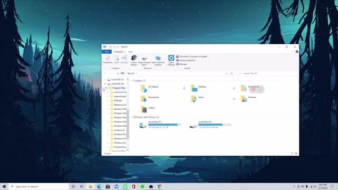Click System properties in the ribbon
The image size is (338, 190).
[186, 60]
